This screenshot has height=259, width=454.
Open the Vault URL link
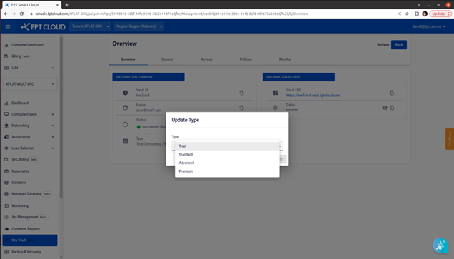click(313, 96)
